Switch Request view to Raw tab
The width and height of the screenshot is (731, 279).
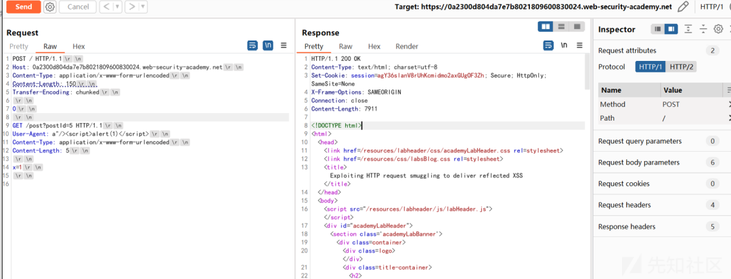(x=50, y=46)
